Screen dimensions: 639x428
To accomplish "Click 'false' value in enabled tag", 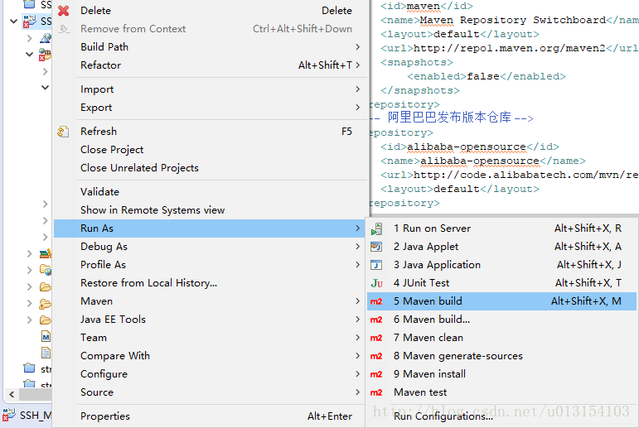I will 483,76.
